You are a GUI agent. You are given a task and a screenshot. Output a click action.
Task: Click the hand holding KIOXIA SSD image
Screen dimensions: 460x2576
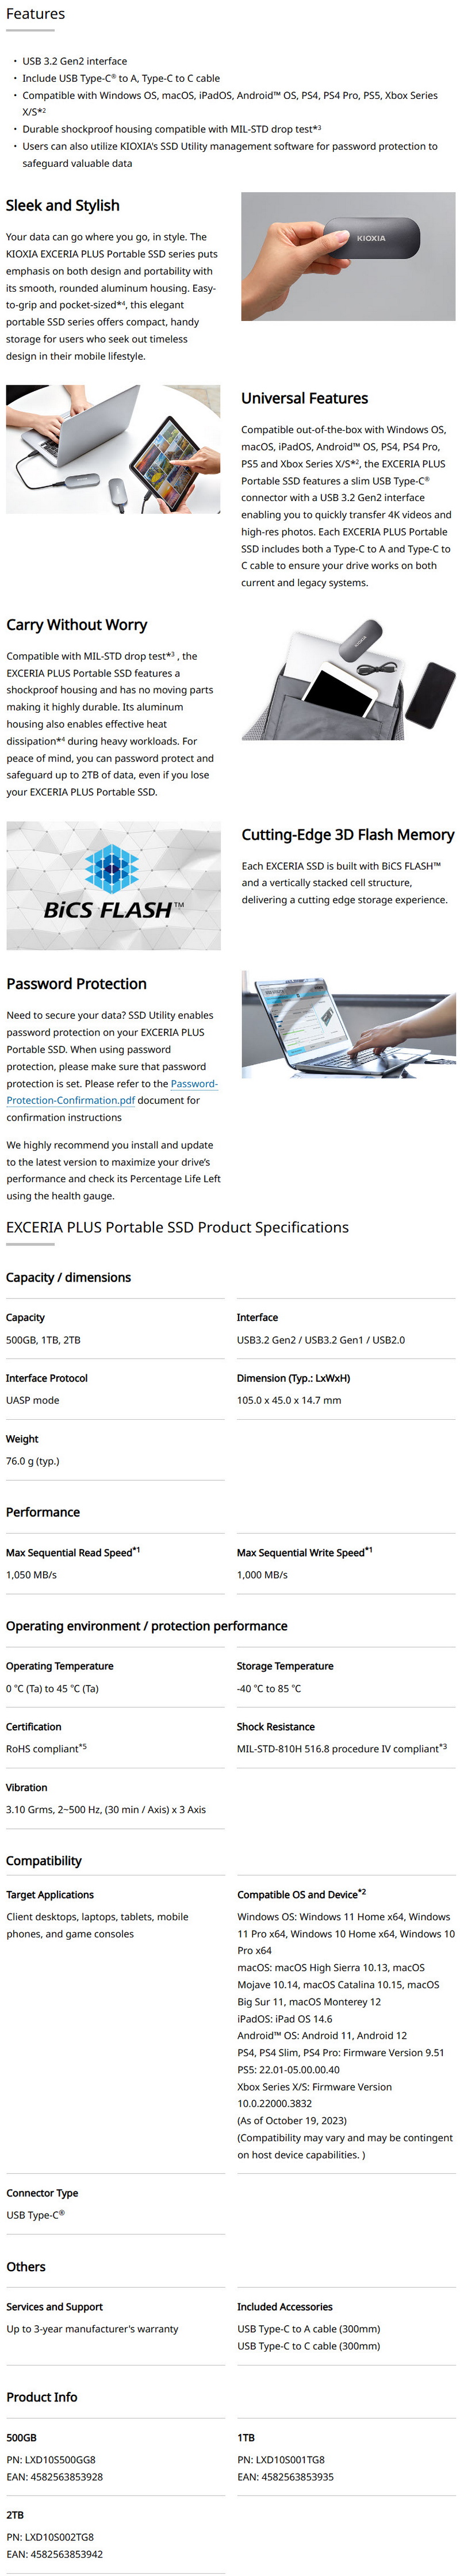[x=348, y=257]
